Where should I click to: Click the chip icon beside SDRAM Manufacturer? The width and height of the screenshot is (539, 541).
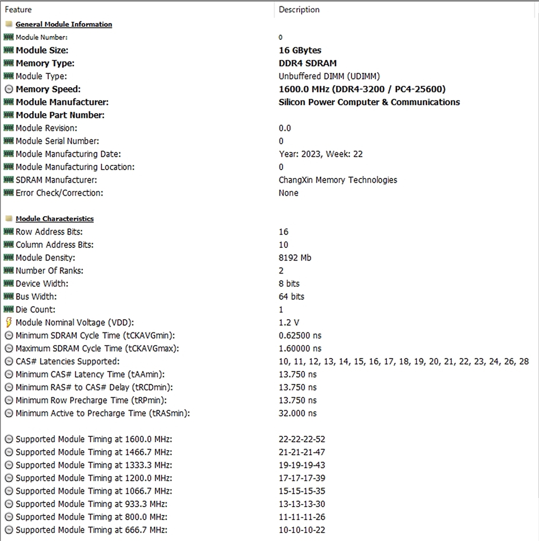pyautogui.click(x=8, y=180)
